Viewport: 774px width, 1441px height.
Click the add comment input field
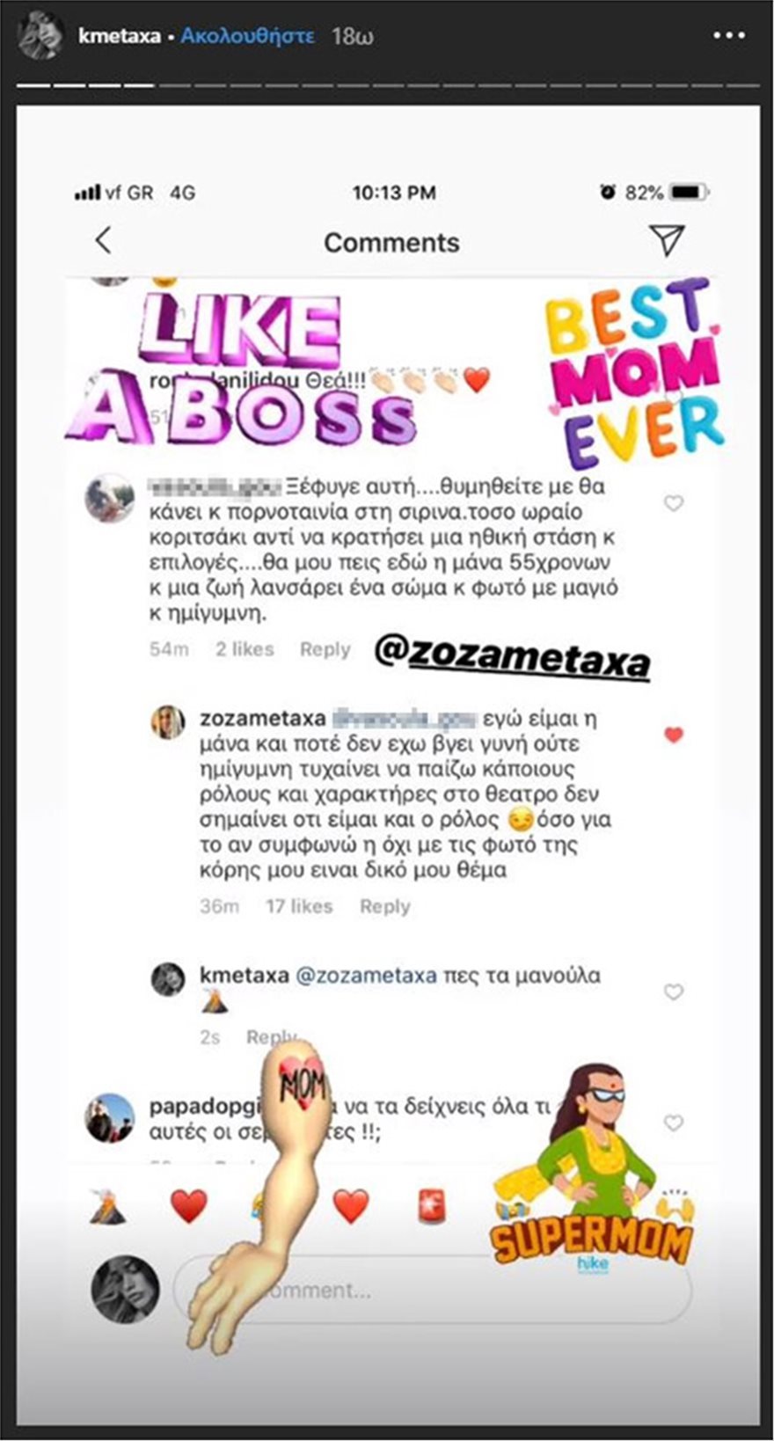433,1291
